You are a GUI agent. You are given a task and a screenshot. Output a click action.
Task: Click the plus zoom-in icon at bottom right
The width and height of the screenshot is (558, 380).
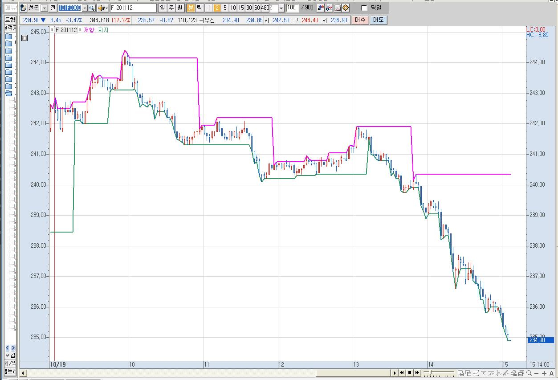pos(544,373)
